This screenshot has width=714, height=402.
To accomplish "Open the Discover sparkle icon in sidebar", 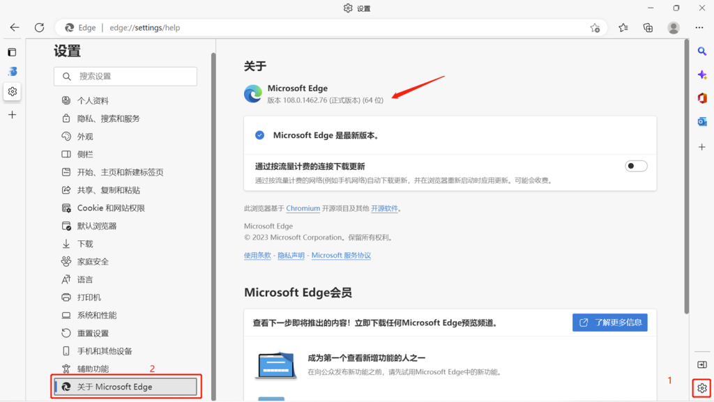I will [x=702, y=75].
